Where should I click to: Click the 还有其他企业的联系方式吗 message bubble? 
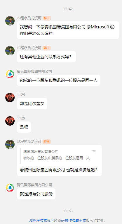click(46, 57)
